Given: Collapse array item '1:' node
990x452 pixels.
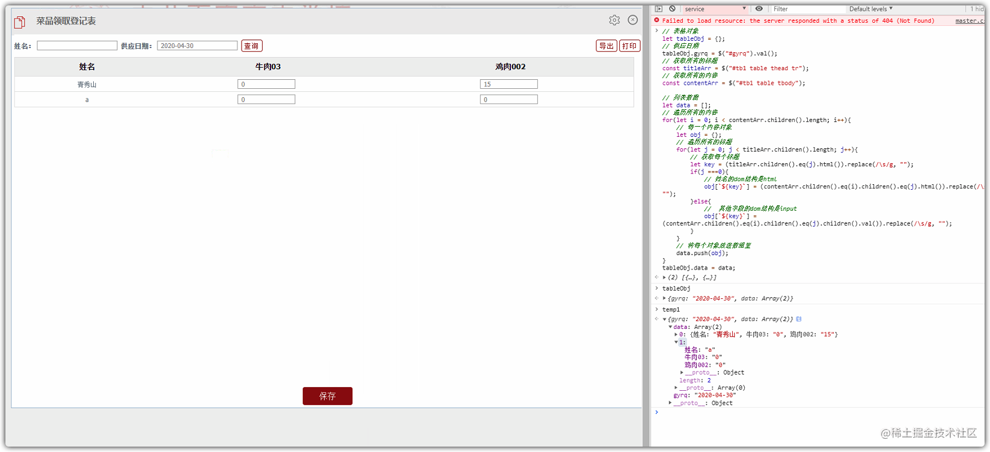Looking at the screenshot, I should pyautogui.click(x=676, y=342).
